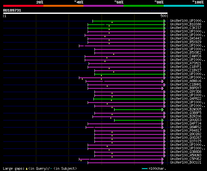Select hit label UniRef100_B8PDY7
207x171 pixels.
pyautogui.click(x=186, y=88)
